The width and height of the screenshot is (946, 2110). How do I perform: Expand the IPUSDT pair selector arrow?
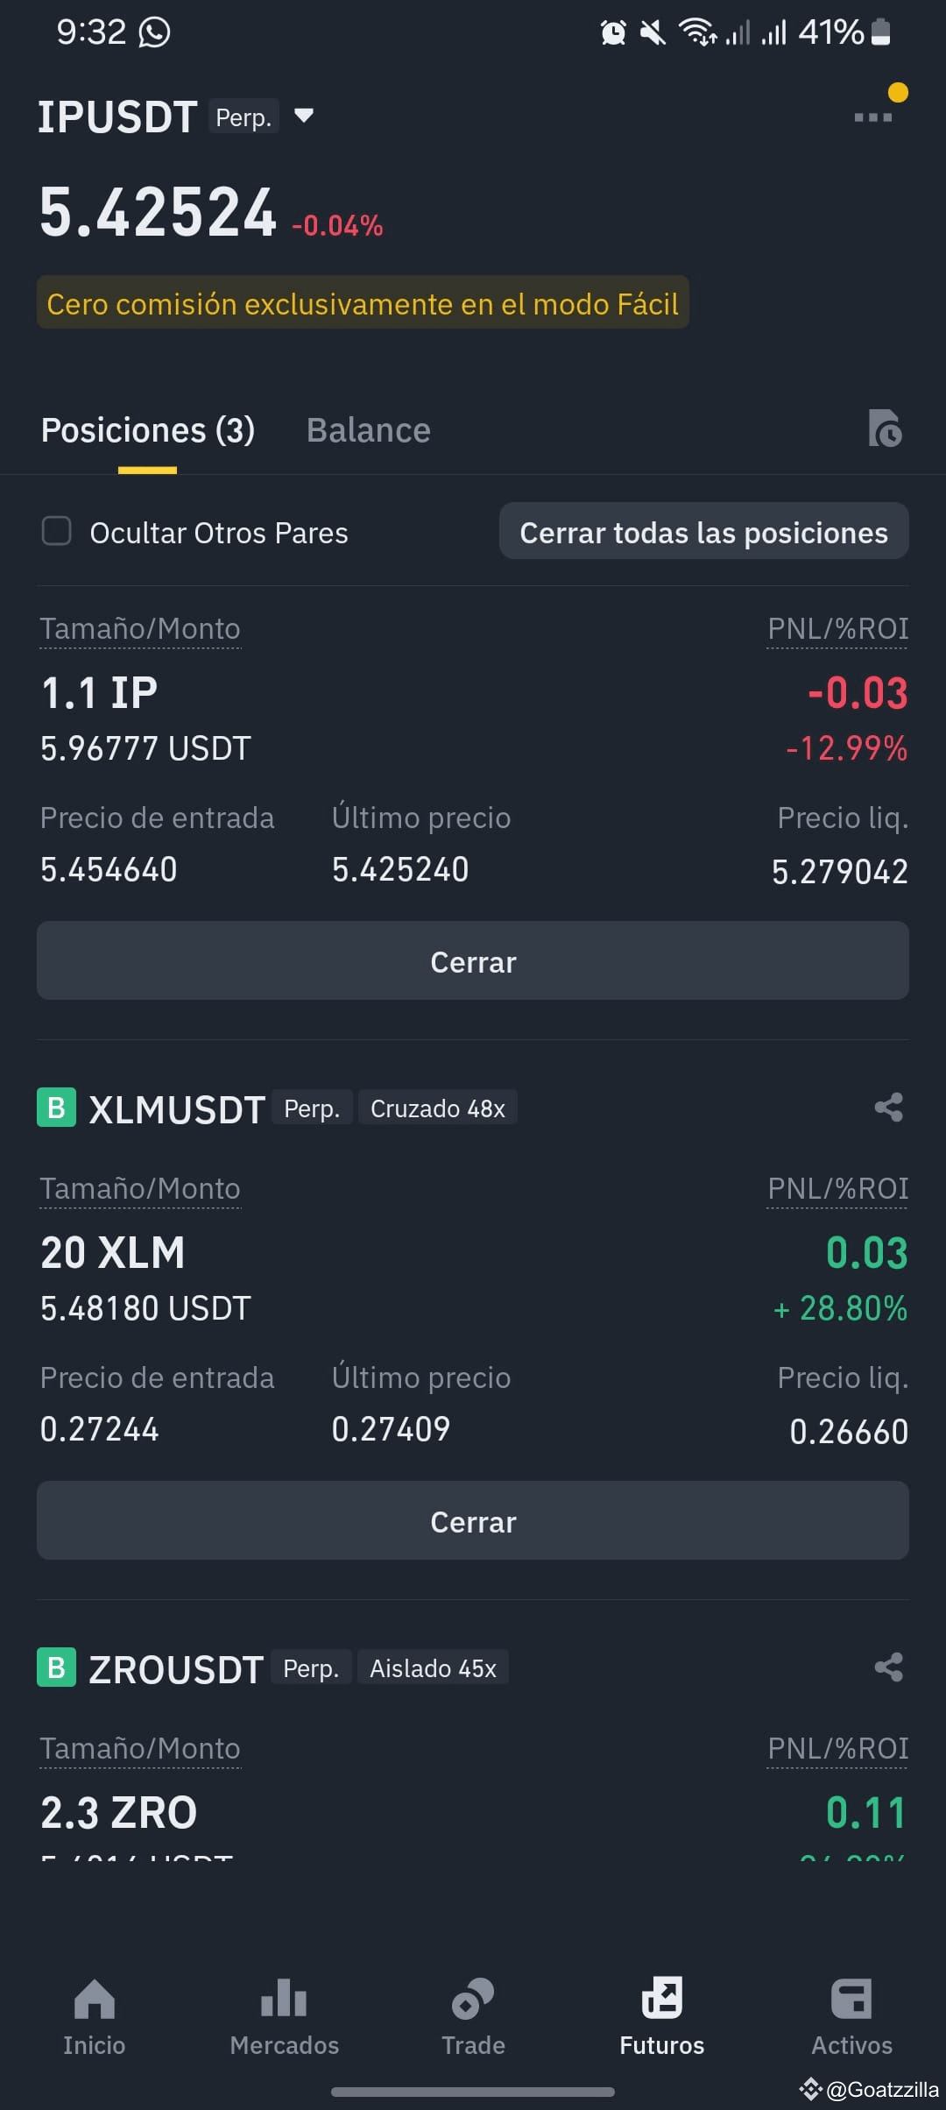click(304, 116)
